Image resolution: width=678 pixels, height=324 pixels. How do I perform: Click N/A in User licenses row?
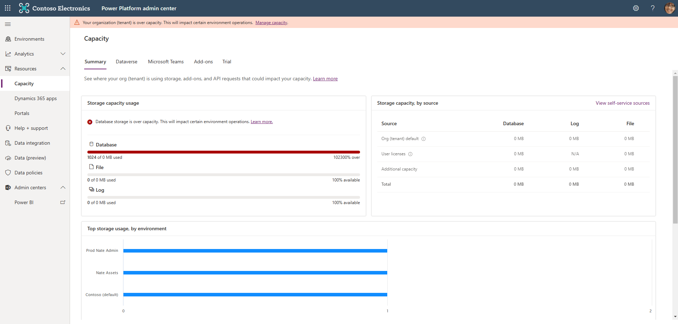point(575,154)
